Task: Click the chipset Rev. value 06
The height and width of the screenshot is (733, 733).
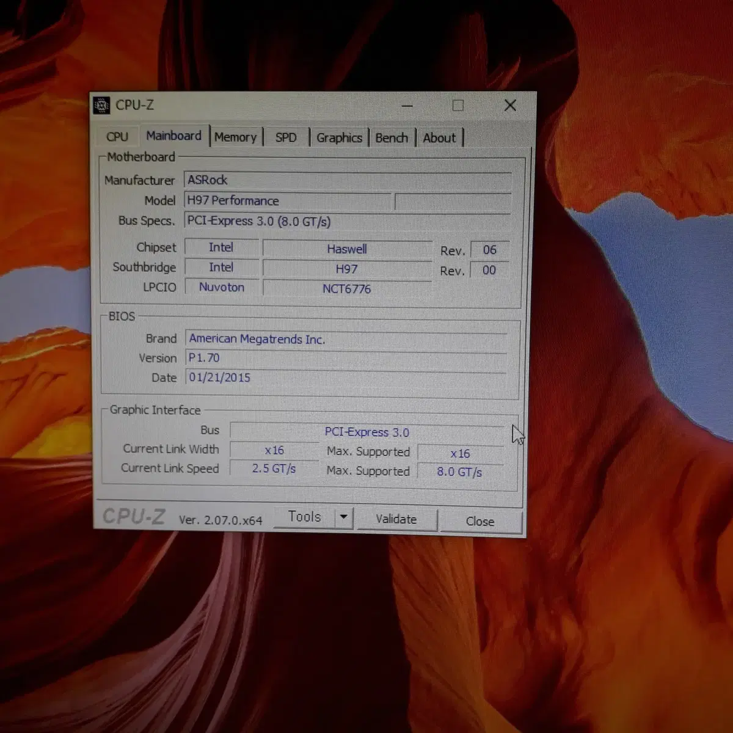Action: 489,250
